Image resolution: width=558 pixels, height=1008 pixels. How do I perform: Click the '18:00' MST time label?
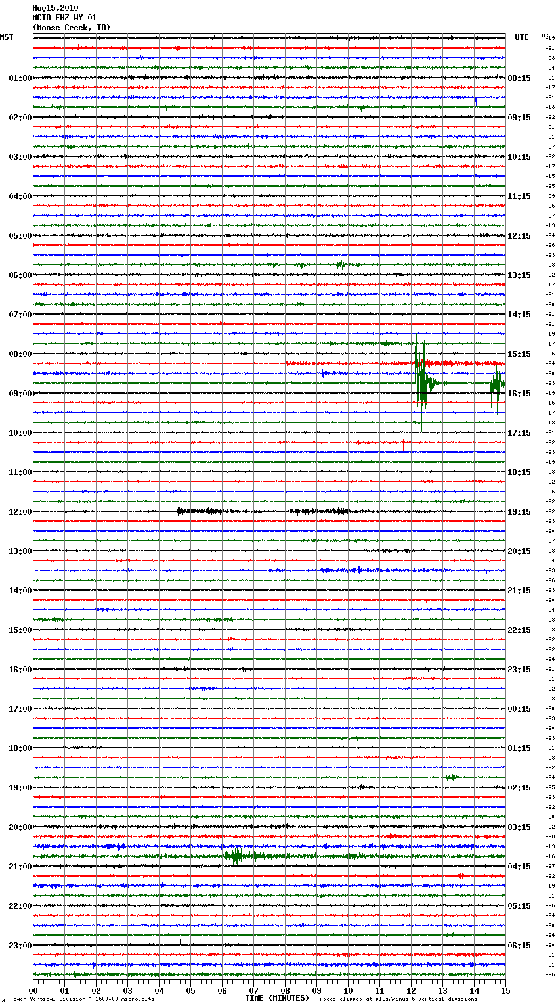click(x=20, y=748)
